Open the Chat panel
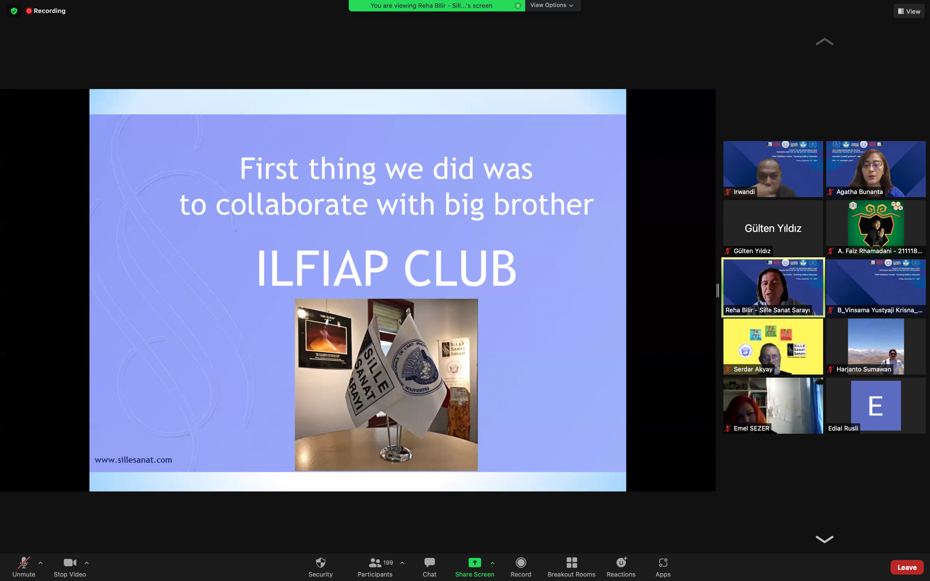The height and width of the screenshot is (581, 930). (x=429, y=567)
